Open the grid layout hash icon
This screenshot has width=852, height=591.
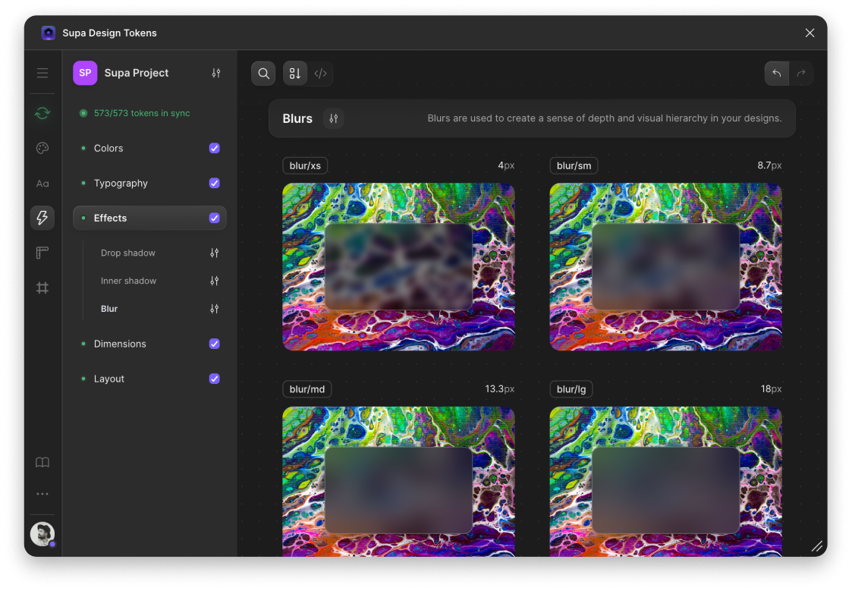pyautogui.click(x=42, y=288)
